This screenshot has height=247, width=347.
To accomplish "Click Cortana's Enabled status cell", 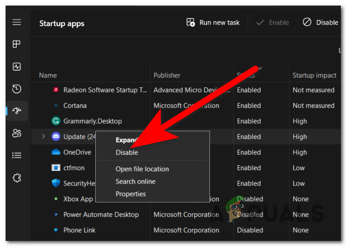I will 249,106.
